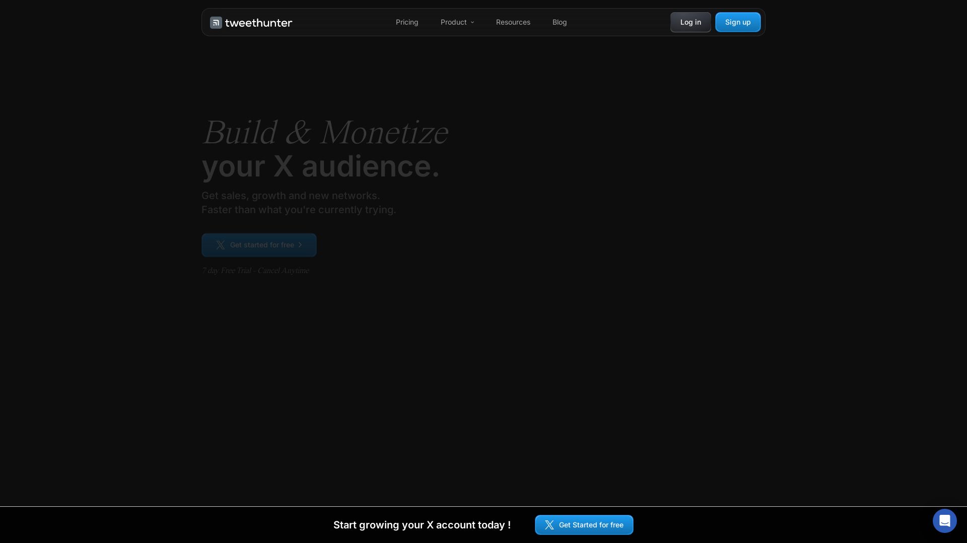This screenshot has height=543, width=967.
Task: Click the 'Get sales, growth' subheading text
Action: pos(291,196)
